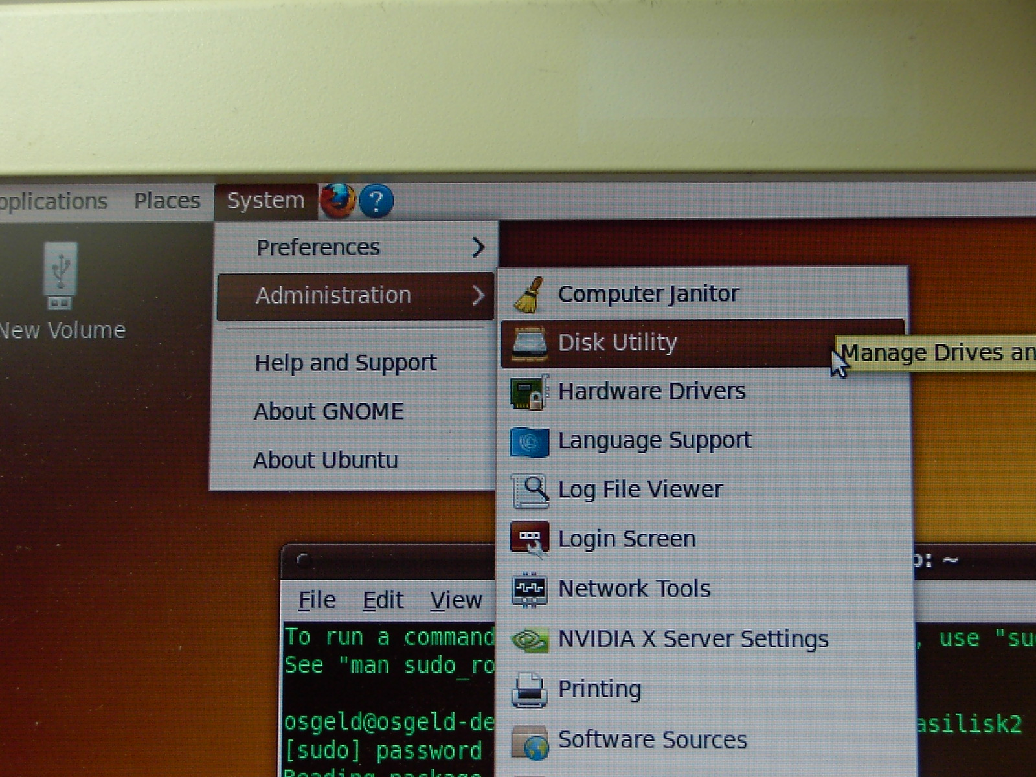1036x777 pixels.
Task: Click the Language Support flag icon
Action: 530,442
